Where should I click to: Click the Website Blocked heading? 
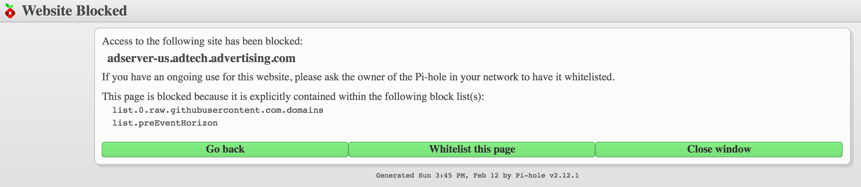click(x=75, y=11)
